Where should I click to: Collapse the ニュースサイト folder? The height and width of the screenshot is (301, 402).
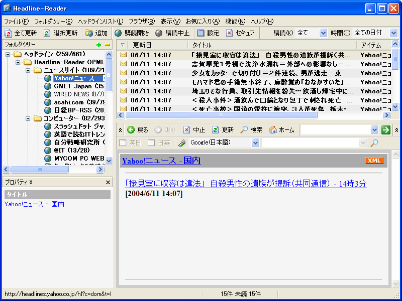[x=28, y=70]
